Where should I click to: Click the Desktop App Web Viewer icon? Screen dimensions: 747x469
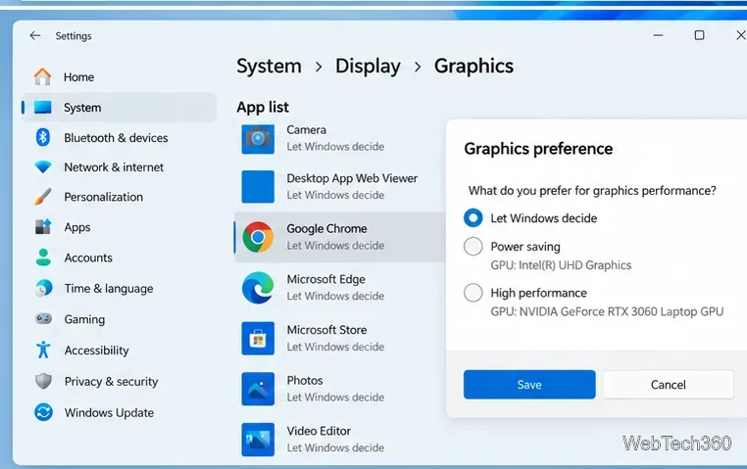tap(258, 186)
